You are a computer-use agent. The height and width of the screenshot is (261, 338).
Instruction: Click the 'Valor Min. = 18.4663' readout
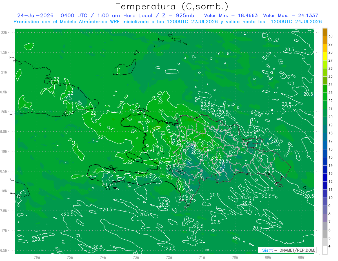pyautogui.click(x=231, y=16)
